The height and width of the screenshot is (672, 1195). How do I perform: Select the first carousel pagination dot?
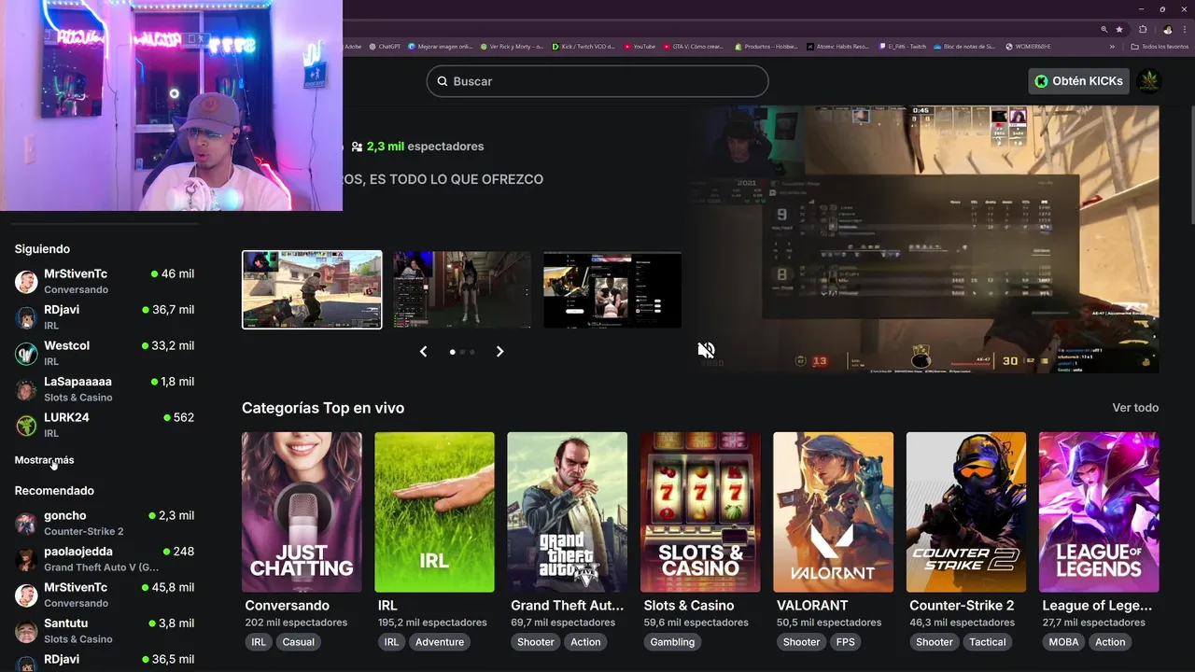[x=453, y=352]
